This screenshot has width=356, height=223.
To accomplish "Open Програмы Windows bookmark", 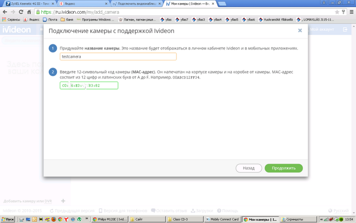I will (x=95, y=19).
